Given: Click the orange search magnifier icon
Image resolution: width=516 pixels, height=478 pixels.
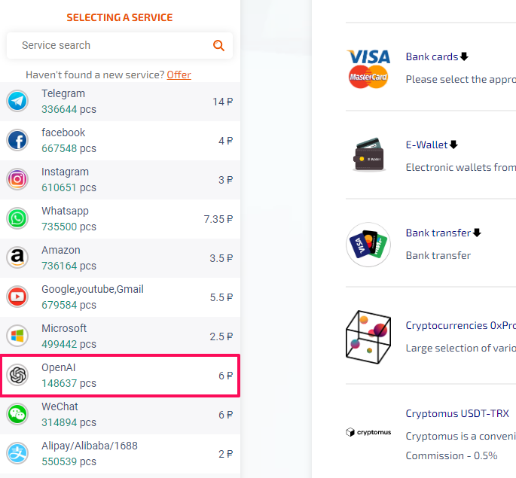Looking at the screenshot, I should pyautogui.click(x=218, y=45).
